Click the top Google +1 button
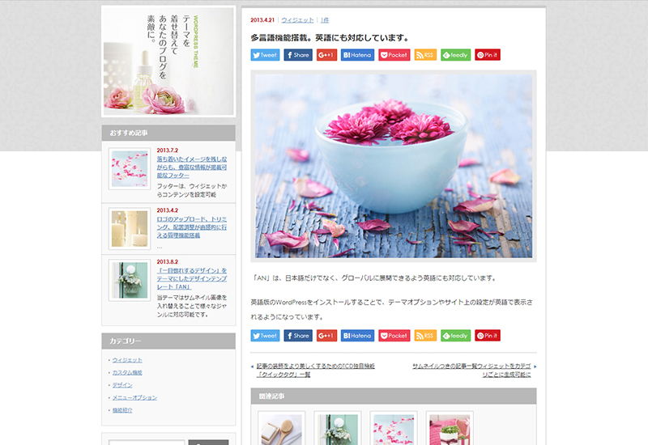The image size is (648, 445). (x=326, y=55)
